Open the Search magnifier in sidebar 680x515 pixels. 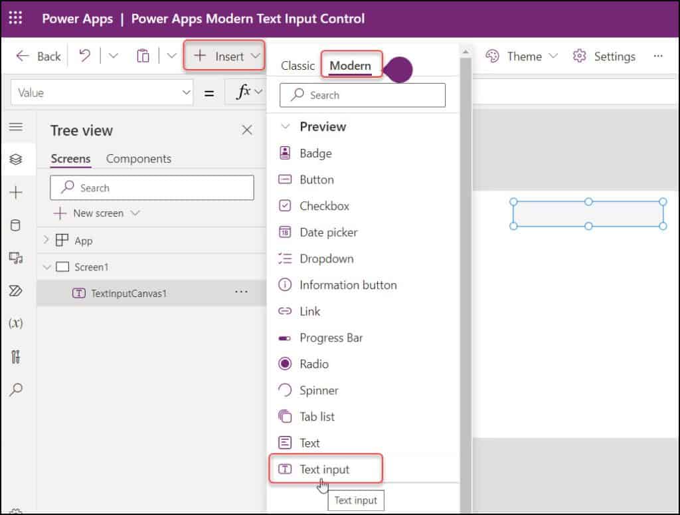(16, 389)
